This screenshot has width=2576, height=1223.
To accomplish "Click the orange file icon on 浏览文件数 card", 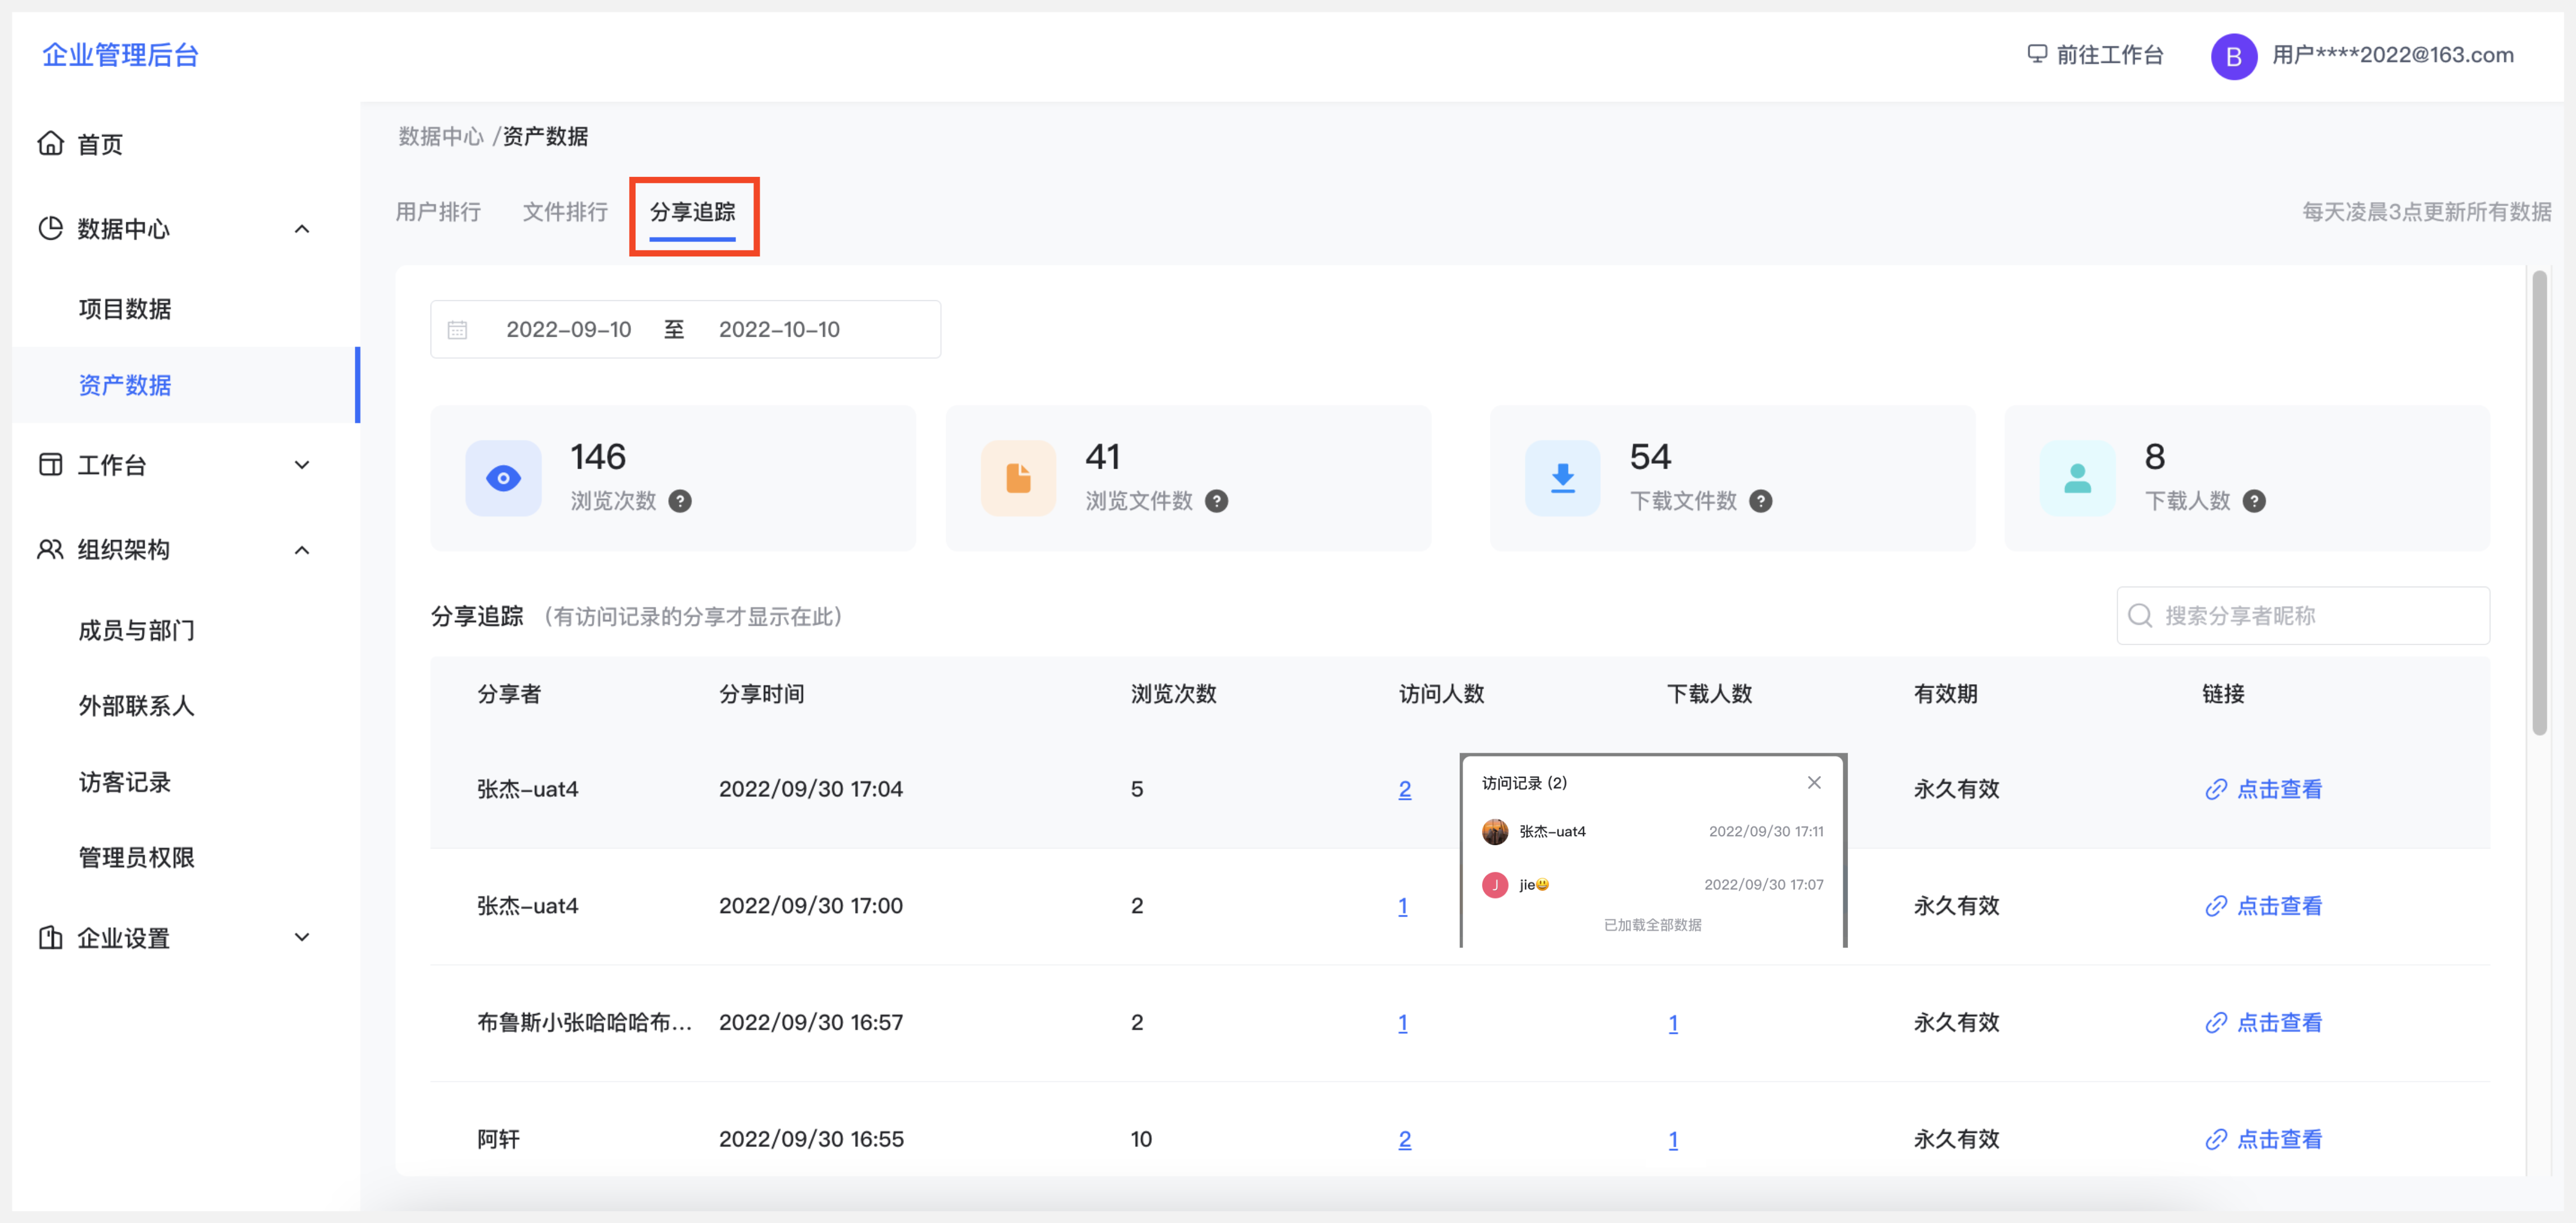I will click(x=1019, y=479).
